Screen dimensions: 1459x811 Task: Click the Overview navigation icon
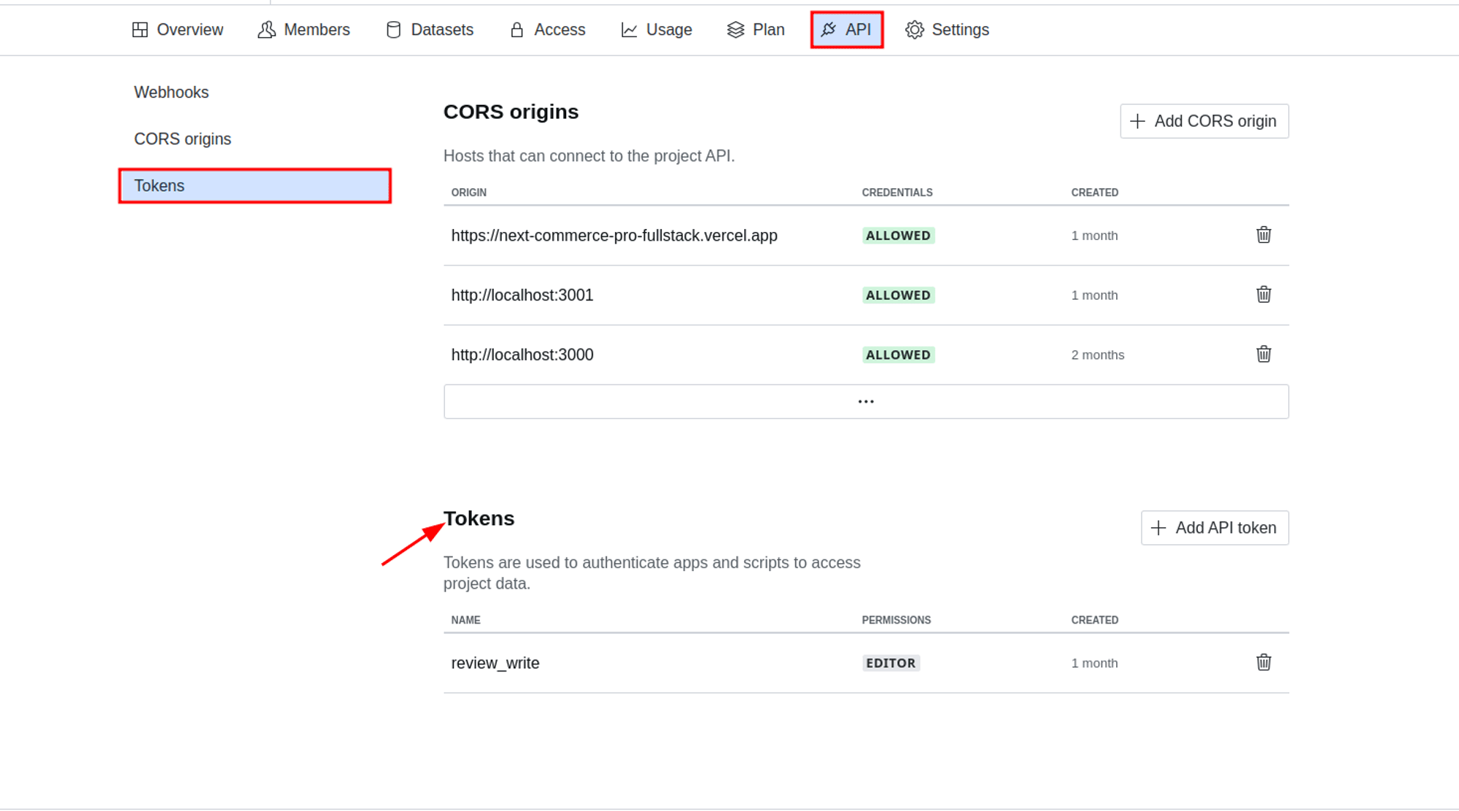coord(142,29)
